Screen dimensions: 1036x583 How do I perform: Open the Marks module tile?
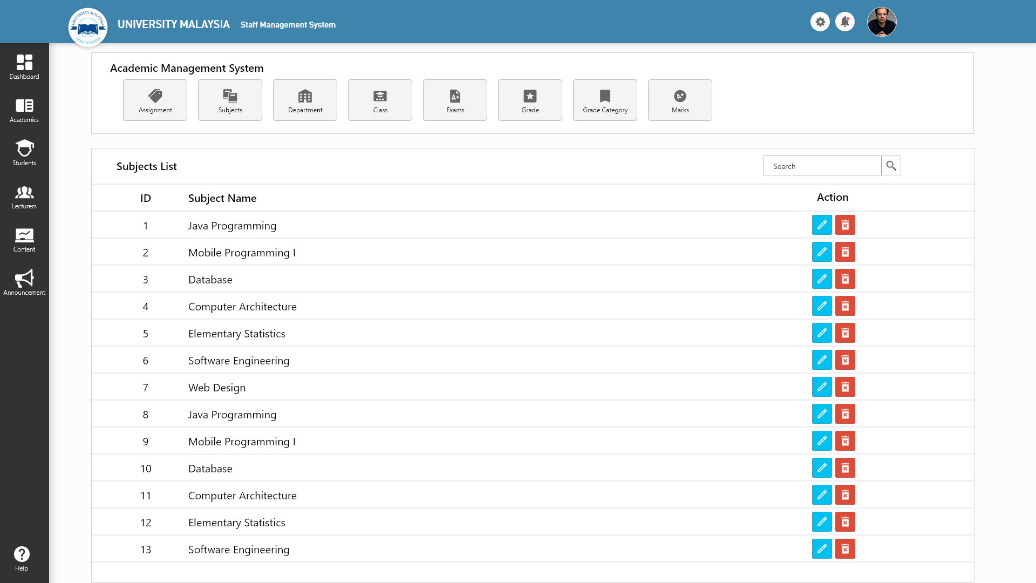680,100
